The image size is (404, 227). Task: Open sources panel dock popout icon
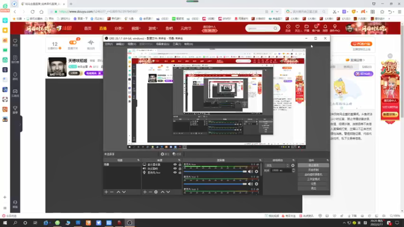pyautogui.click(x=179, y=160)
